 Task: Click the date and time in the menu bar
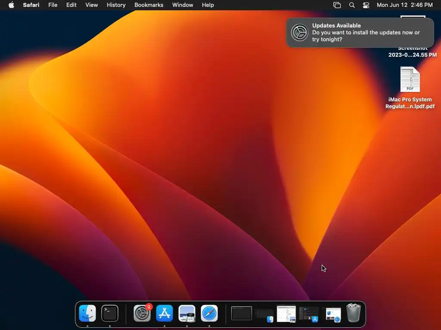pos(405,5)
